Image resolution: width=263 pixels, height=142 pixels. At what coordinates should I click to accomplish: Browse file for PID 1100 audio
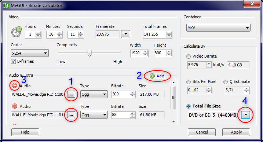(x=71, y=94)
